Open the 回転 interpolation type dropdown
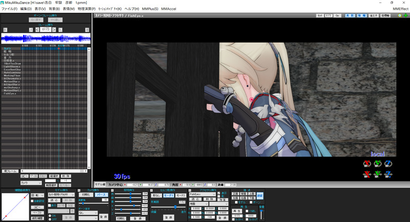Image resolution: width=410 pixels, height=222 pixels. click(x=37, y=195)
